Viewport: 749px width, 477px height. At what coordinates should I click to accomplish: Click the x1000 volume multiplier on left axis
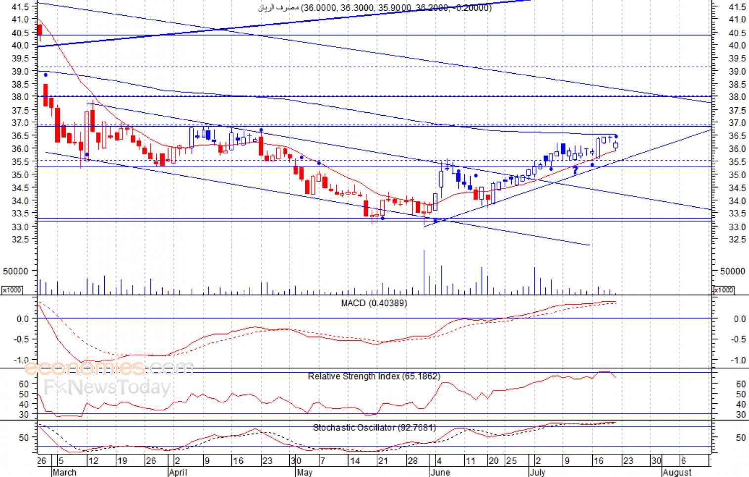12,290
